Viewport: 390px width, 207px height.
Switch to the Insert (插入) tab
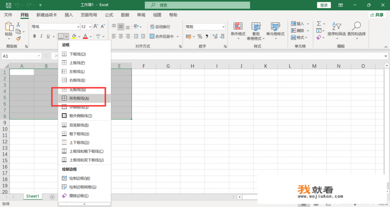(x=69, y=15)
